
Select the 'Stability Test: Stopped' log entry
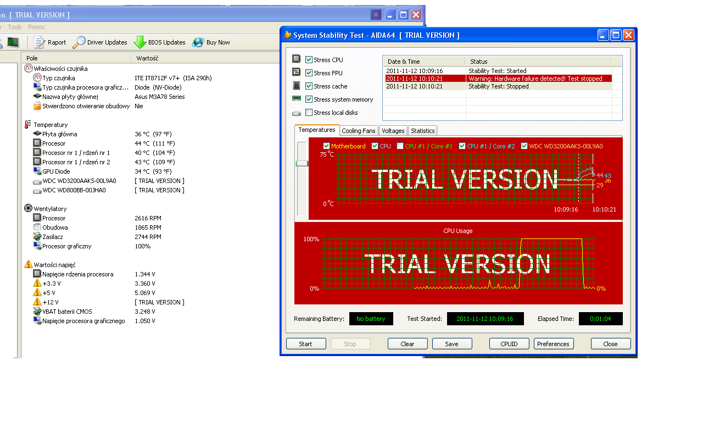pyautogui.click(x=498, y=86)
